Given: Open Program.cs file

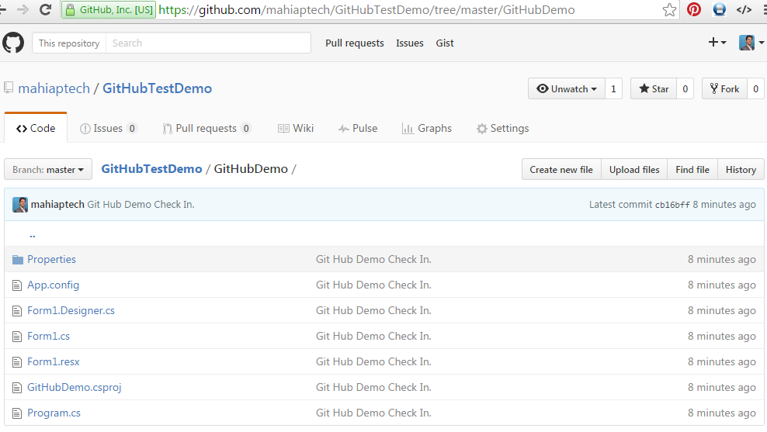Looking at the screenshot, I should pos(54,413).
